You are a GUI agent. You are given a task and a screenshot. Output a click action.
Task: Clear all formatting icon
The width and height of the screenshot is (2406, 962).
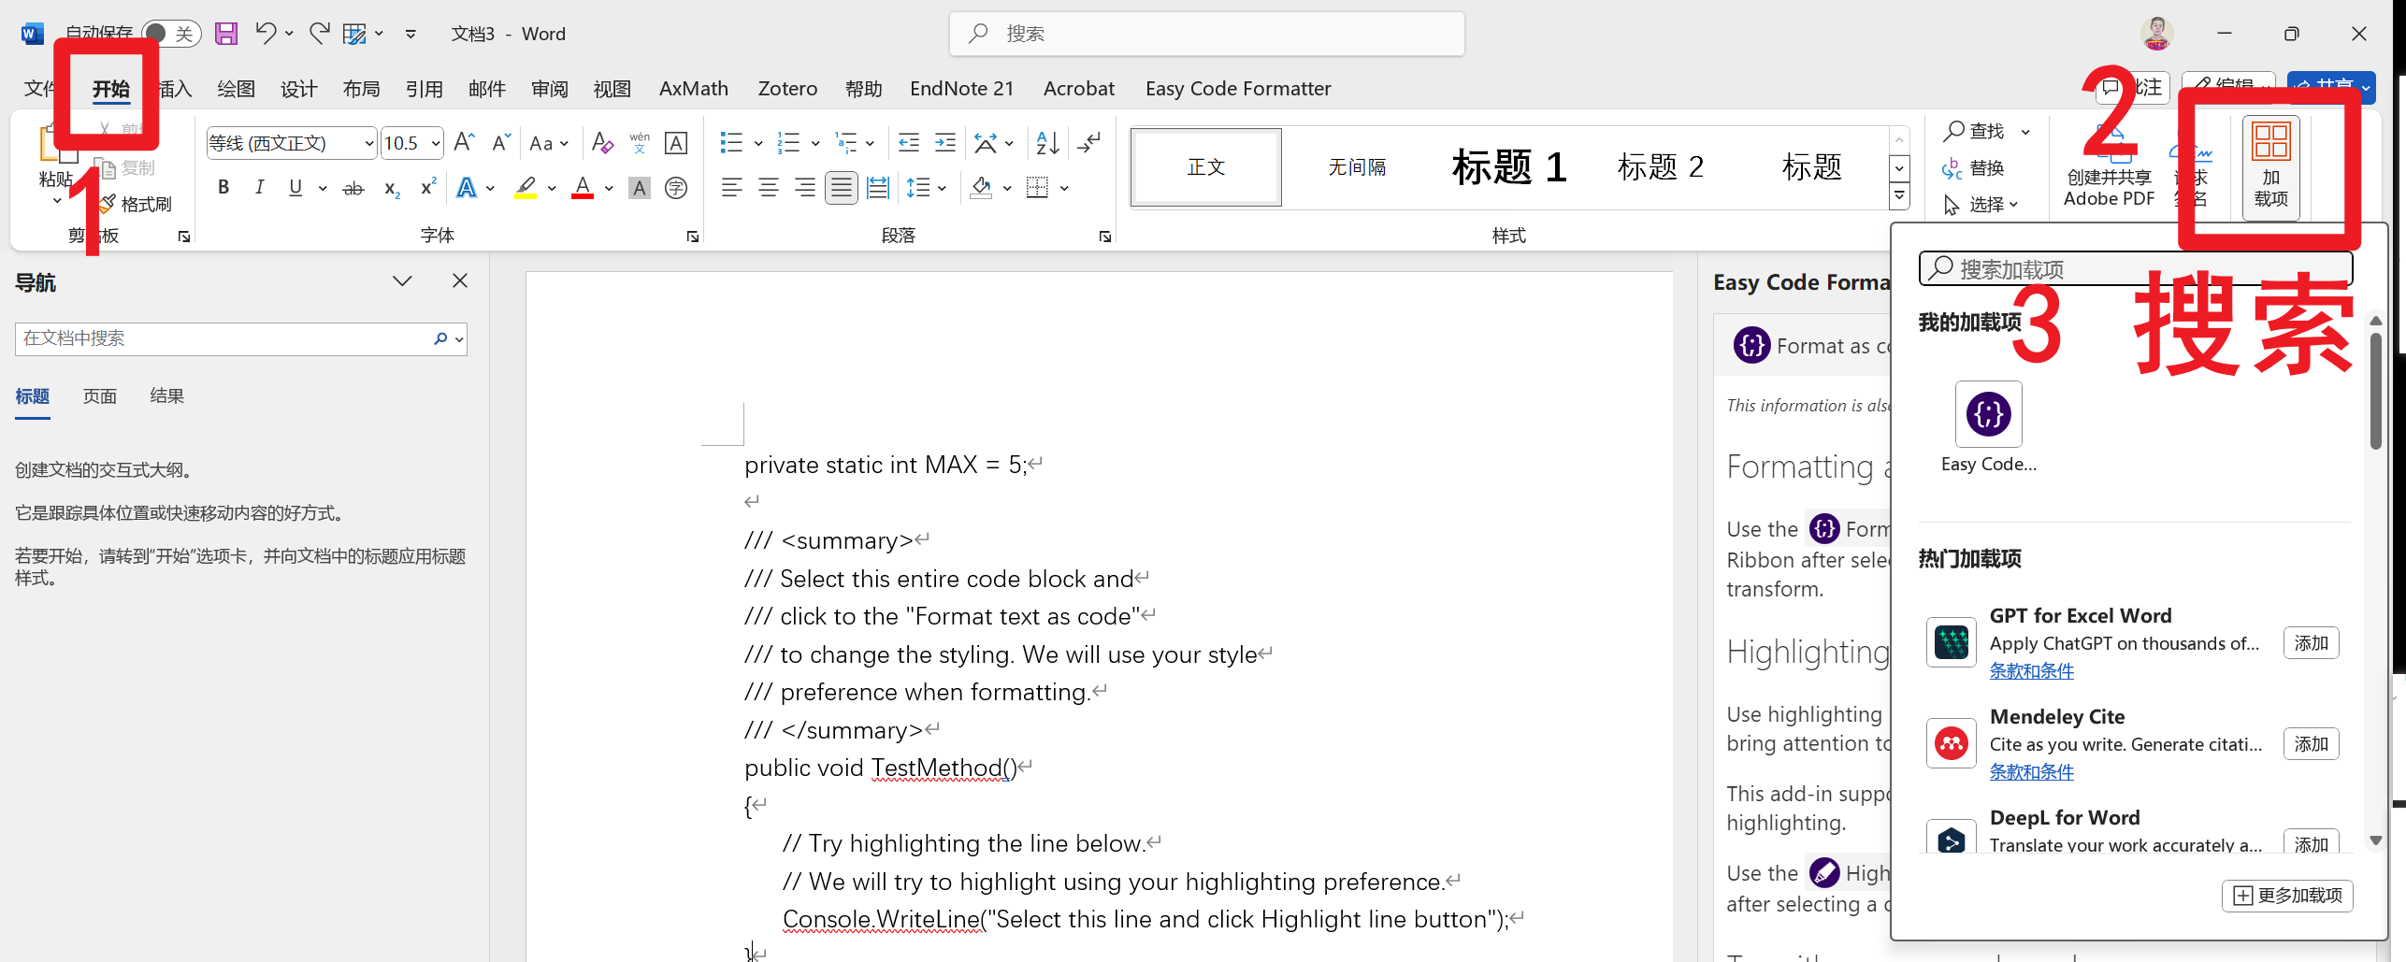tap(603, 143)
